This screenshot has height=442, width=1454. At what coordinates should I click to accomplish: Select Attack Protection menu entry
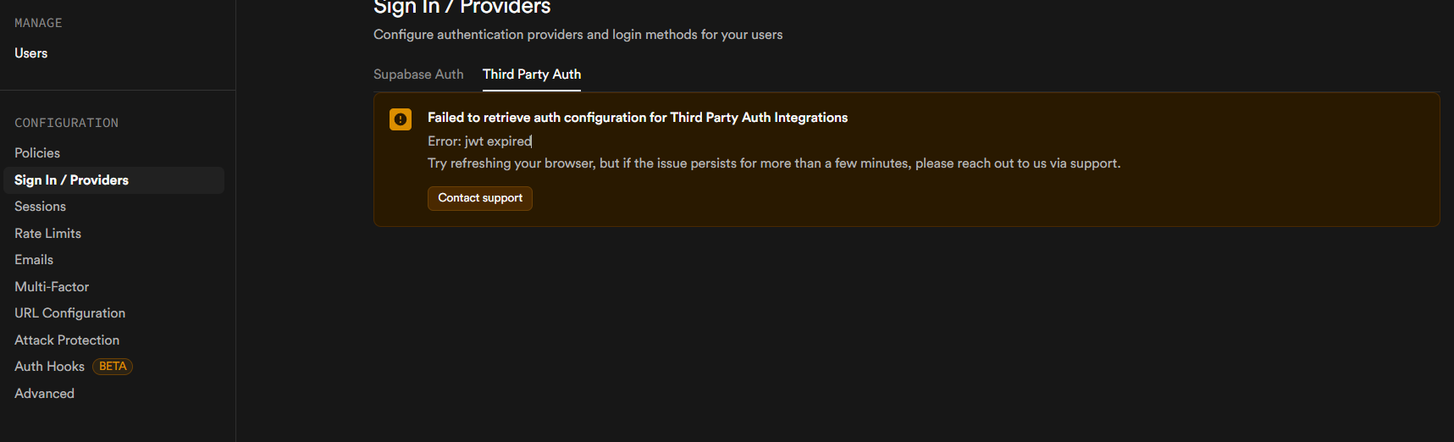coord(67,340)
